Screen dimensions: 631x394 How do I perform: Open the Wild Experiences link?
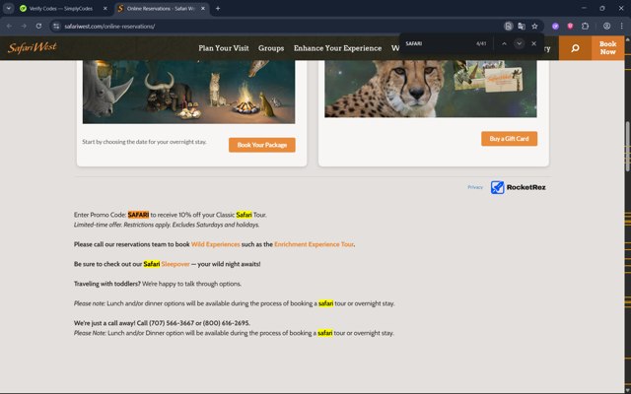point(215,244)
